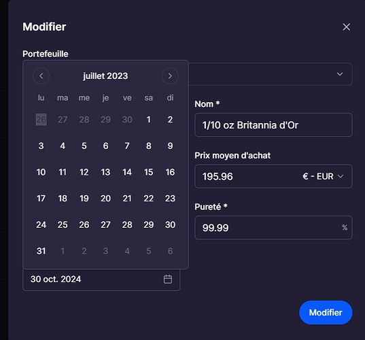The height and width of the screenshot is (340, 365).
Task: Select July 20 in the calendar
Action: click(x=105, y=199)
